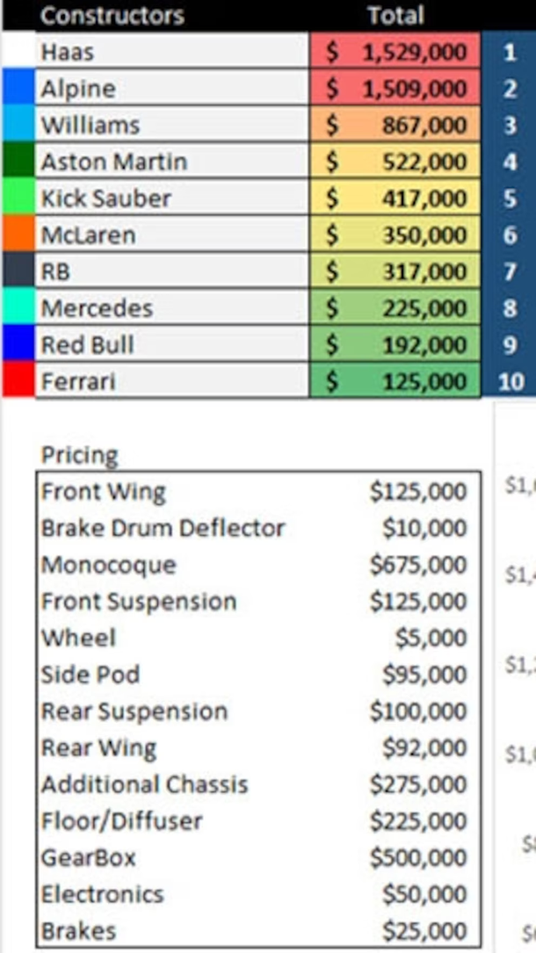This screenshot has height=953, width=536.
Task: Click the teal Mercedes color swatch
Action: [18, 308]
